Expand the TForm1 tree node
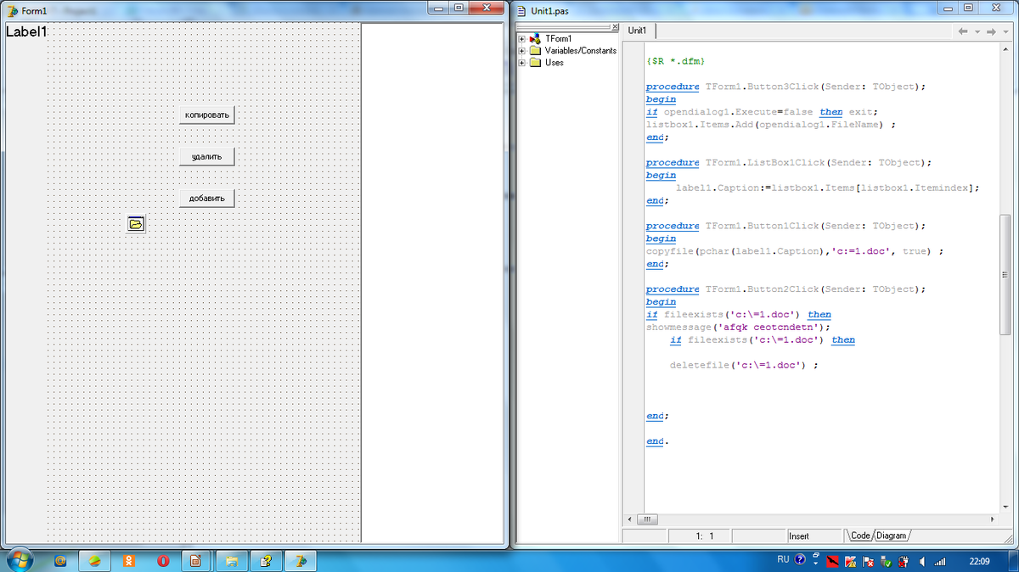 pyautogui.click(x=522, y=39)
